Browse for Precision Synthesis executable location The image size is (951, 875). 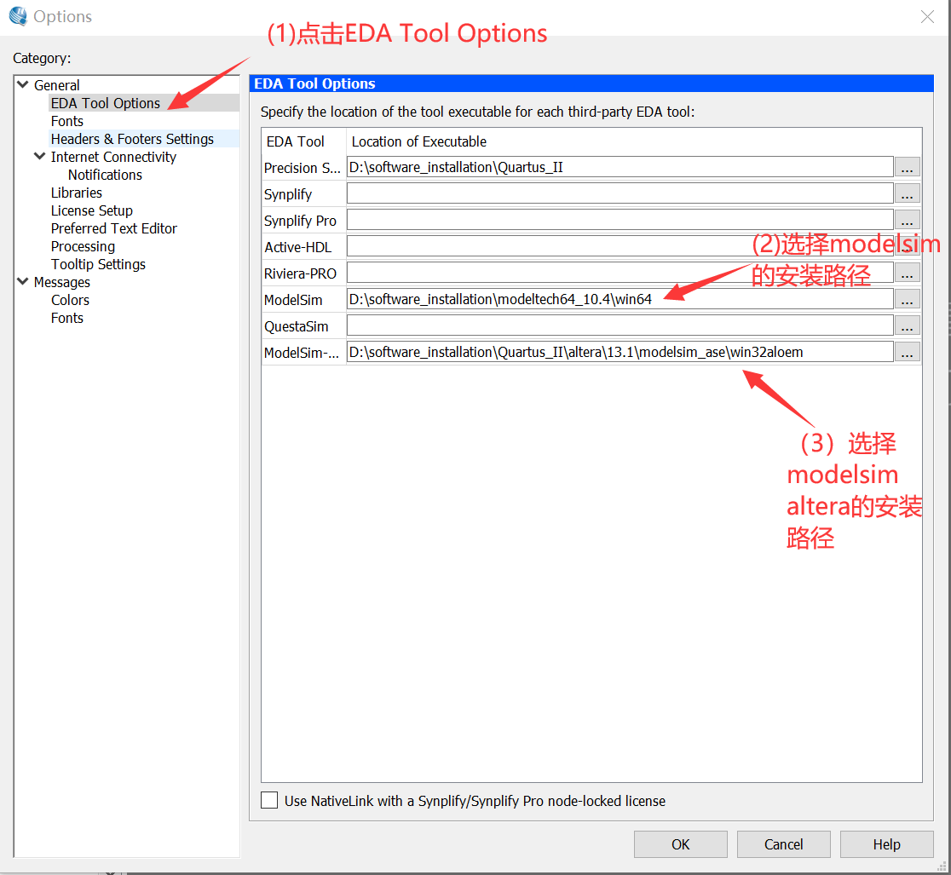(908, 167)
